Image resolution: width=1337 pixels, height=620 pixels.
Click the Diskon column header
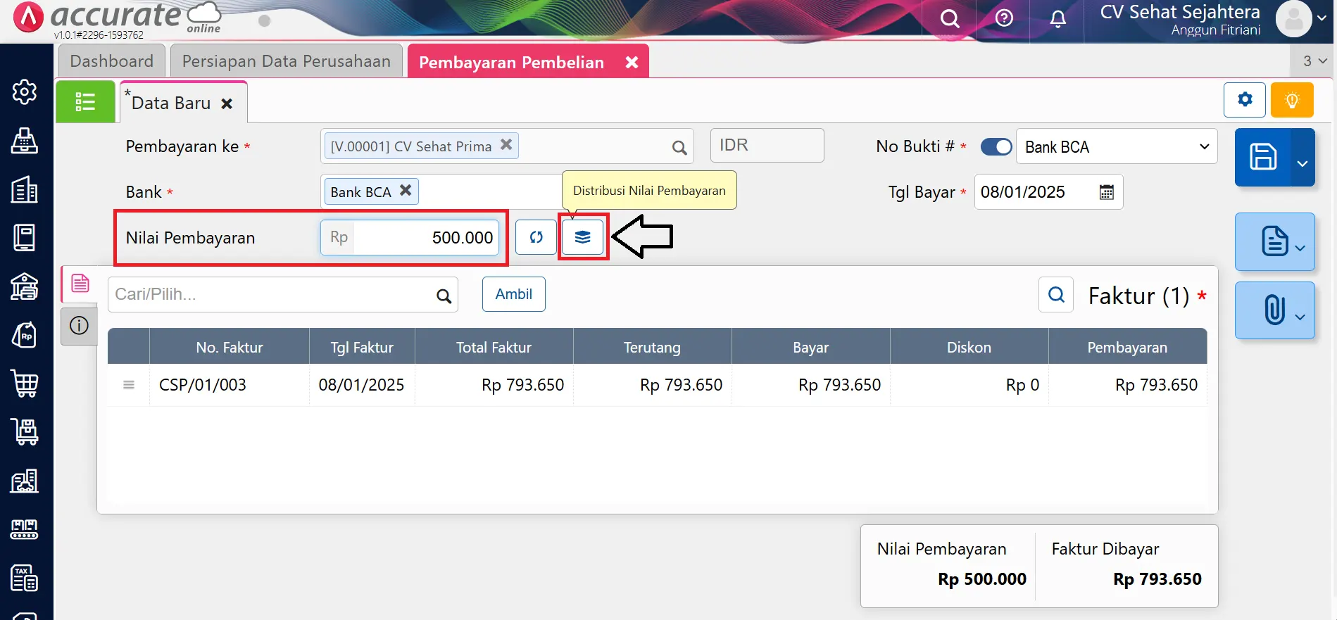[x=969, y=347]
